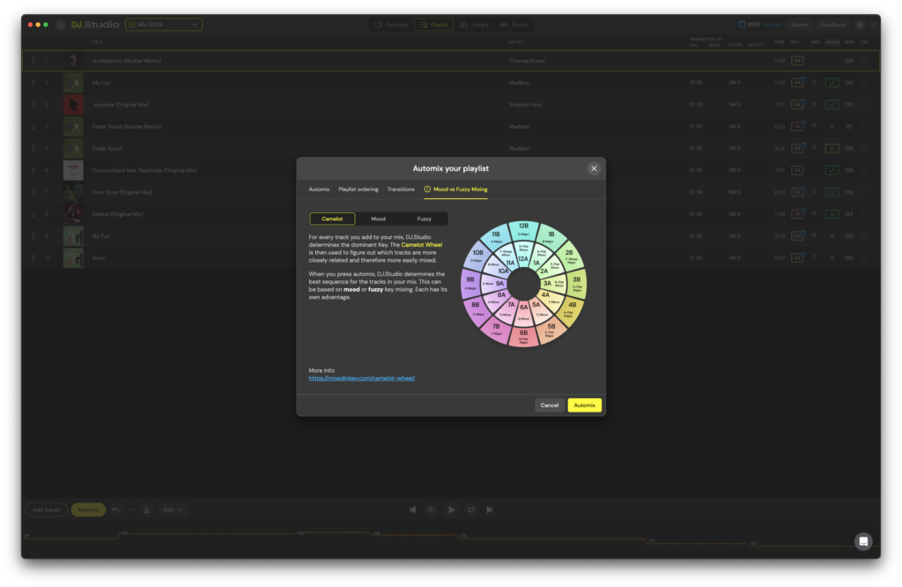The width and height of the screenshot is (902, 587).
Task: Click the undo arrow in bottom toolbar
Action: tap(115, 509)
